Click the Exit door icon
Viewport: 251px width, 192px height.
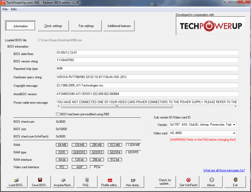(x=235, y=180)
